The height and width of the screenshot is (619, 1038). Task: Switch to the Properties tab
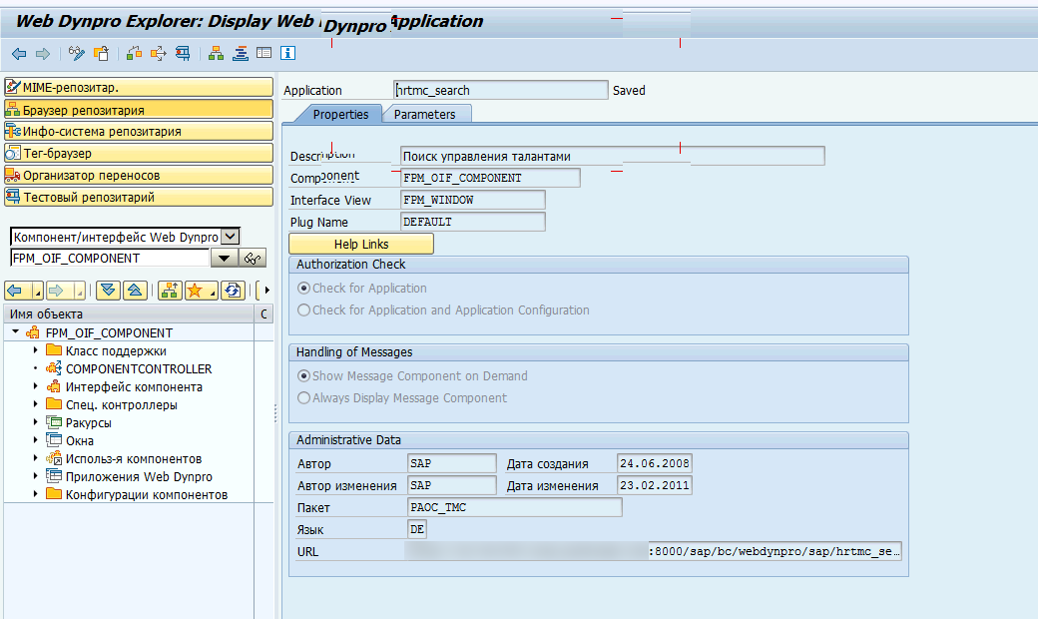point(340,114)
